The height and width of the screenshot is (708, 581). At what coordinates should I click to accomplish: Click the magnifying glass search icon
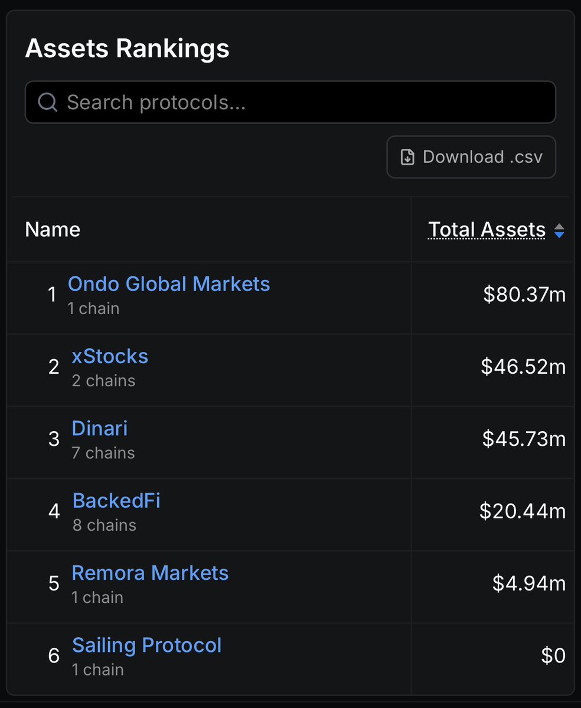click(x=47, y=102)
